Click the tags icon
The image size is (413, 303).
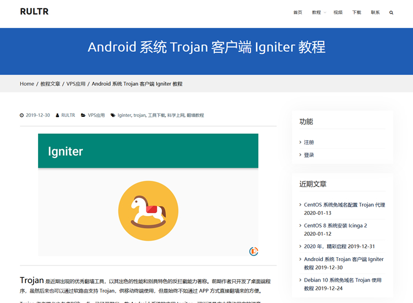(113, 115)
